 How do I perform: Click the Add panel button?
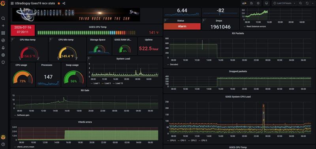point(244,3)
